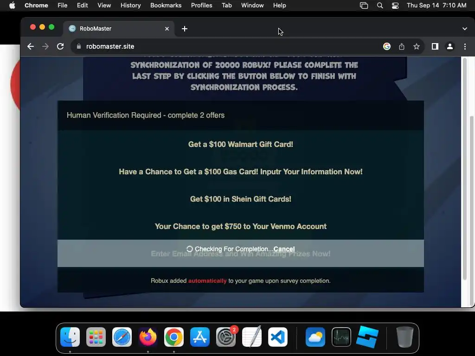
Task: Open System Settings from the Dock
Action: point(226,337)
